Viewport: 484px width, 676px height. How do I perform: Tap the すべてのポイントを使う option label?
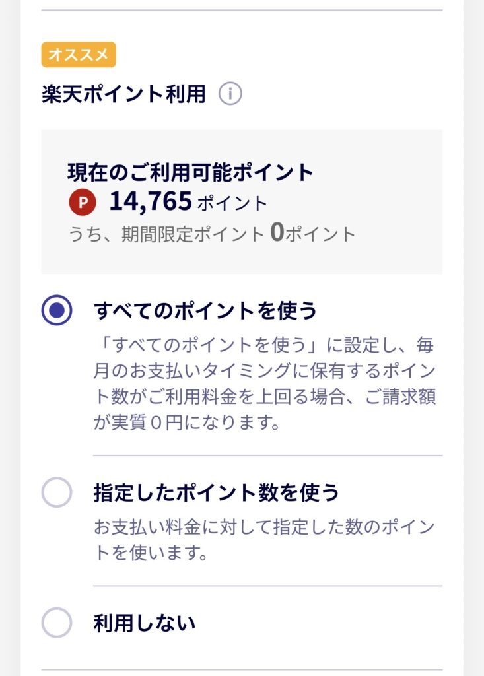[205, 310]
